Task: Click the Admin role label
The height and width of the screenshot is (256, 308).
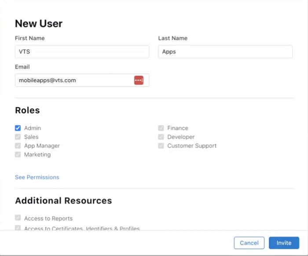Action: pos(33,128)
